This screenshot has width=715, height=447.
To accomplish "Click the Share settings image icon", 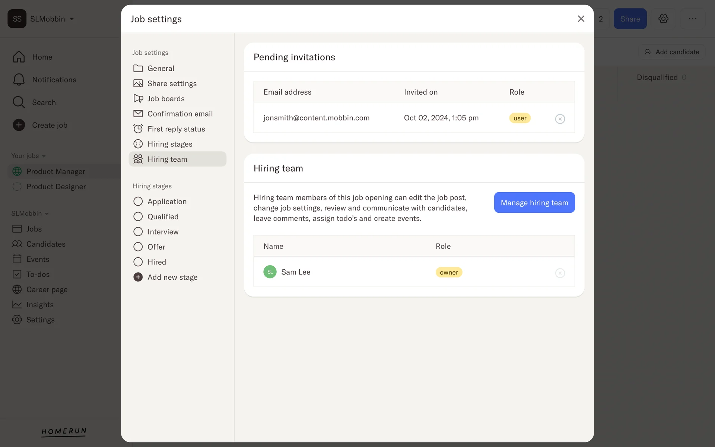I will click(x=138, y=83).
